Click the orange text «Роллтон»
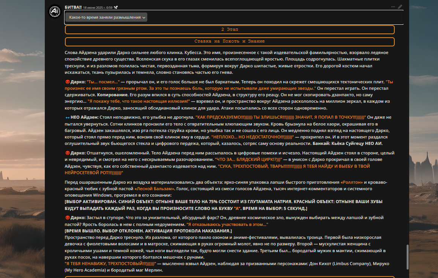Screen dimensions: 438x278 [351, 182]
